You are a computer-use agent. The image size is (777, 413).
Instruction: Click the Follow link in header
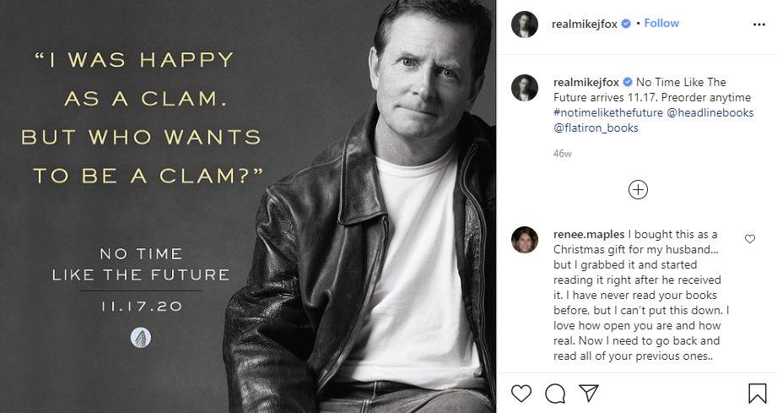coord(661,24)
